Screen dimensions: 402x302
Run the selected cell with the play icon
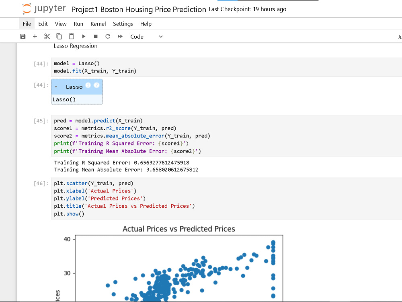84,37
